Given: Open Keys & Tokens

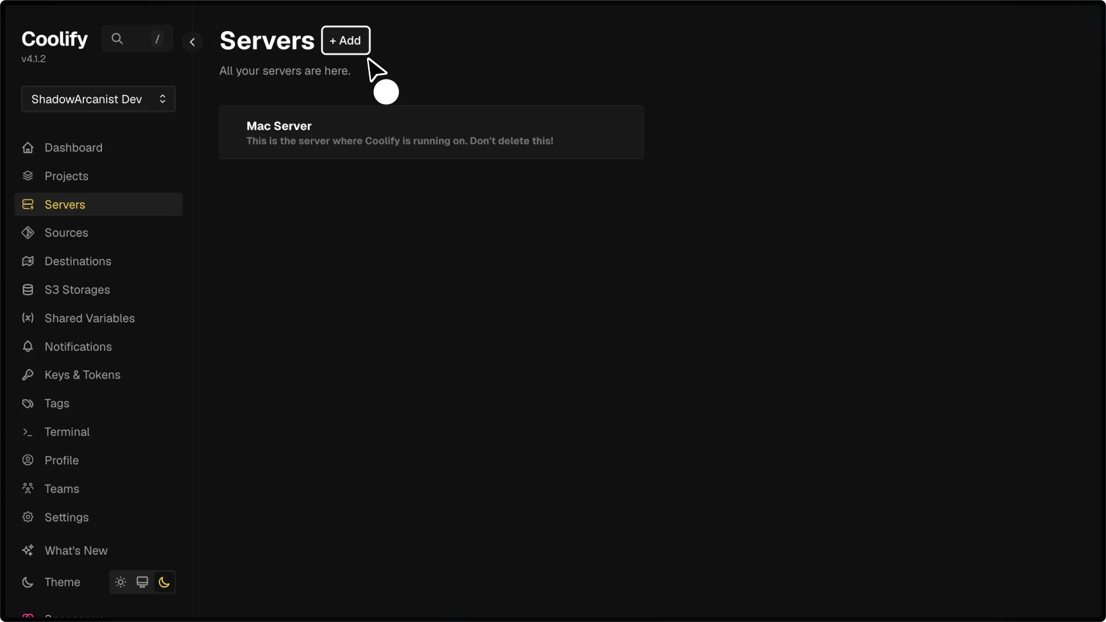Looking at the screenshot, I should tap(99, 375).
